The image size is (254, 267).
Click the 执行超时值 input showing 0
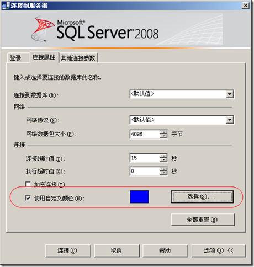coord(145,171)
